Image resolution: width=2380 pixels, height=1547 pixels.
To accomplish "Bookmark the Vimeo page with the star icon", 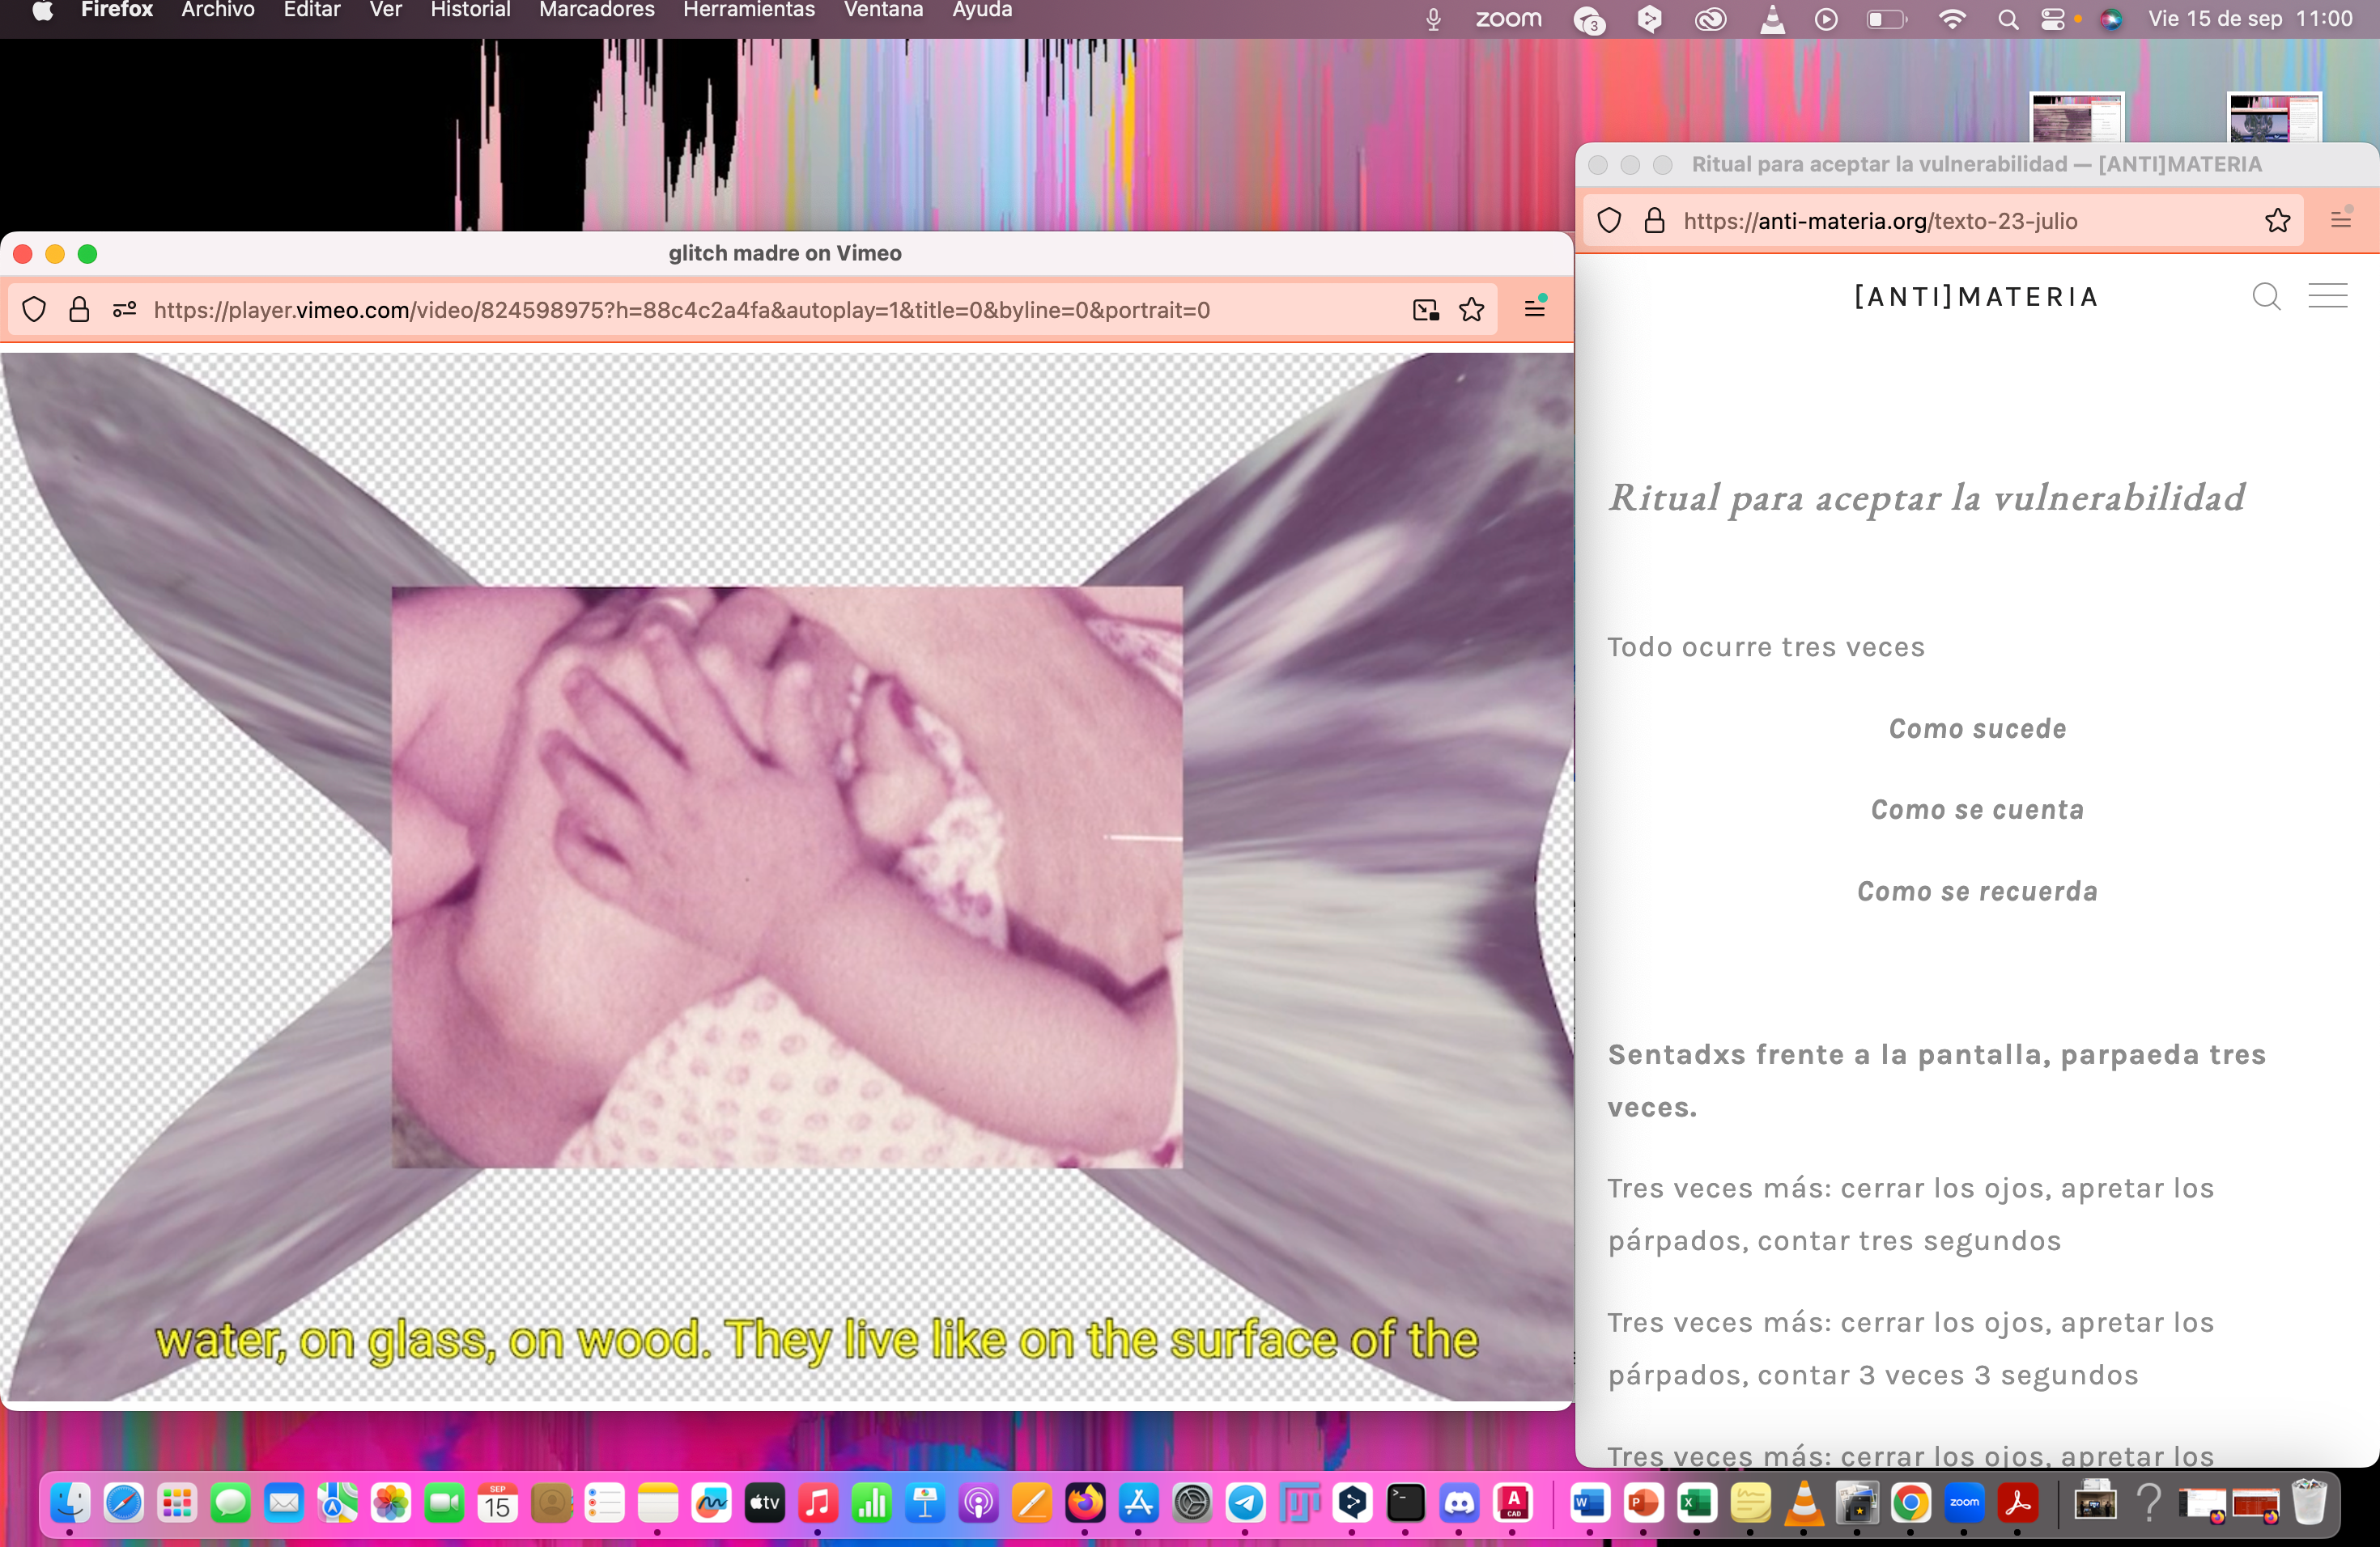I will [x=1471, y=310].
